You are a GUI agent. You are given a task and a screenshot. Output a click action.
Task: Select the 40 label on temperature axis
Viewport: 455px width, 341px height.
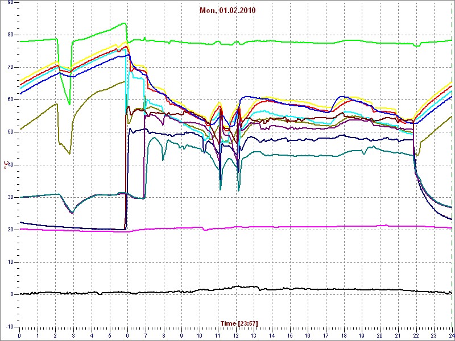tap(10, 165)
